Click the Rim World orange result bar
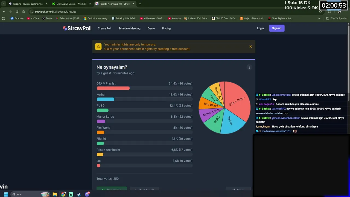350x197 pixels. coord(100,132)
